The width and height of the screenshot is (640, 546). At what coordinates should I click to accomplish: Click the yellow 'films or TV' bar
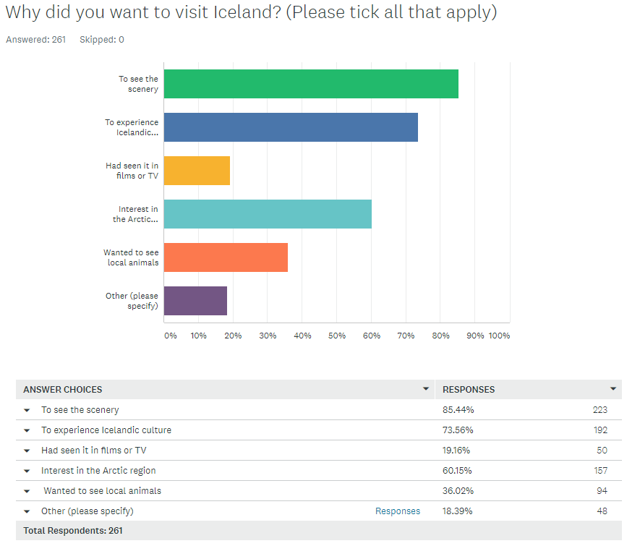point(195,171)
